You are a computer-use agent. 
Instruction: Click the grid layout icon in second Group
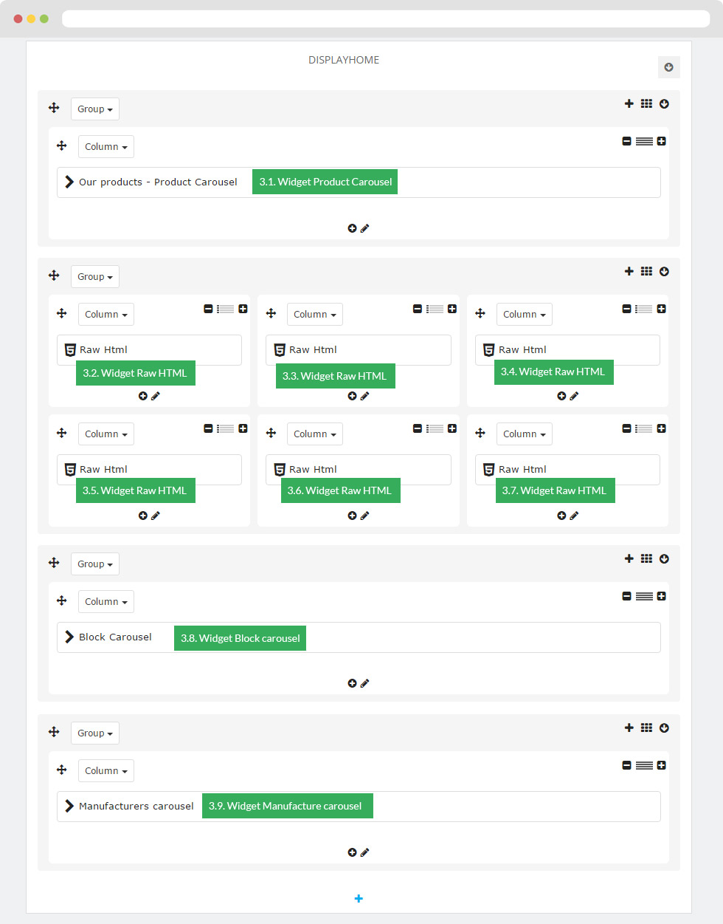pos(646,272)
